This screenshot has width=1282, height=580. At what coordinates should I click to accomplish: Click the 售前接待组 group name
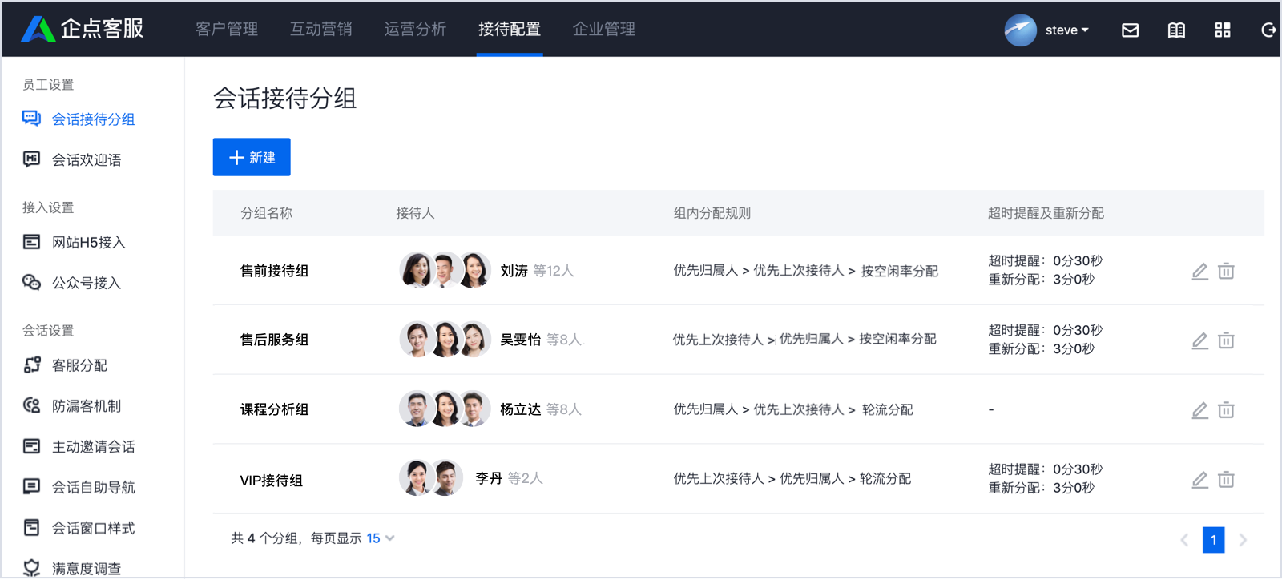275,271
